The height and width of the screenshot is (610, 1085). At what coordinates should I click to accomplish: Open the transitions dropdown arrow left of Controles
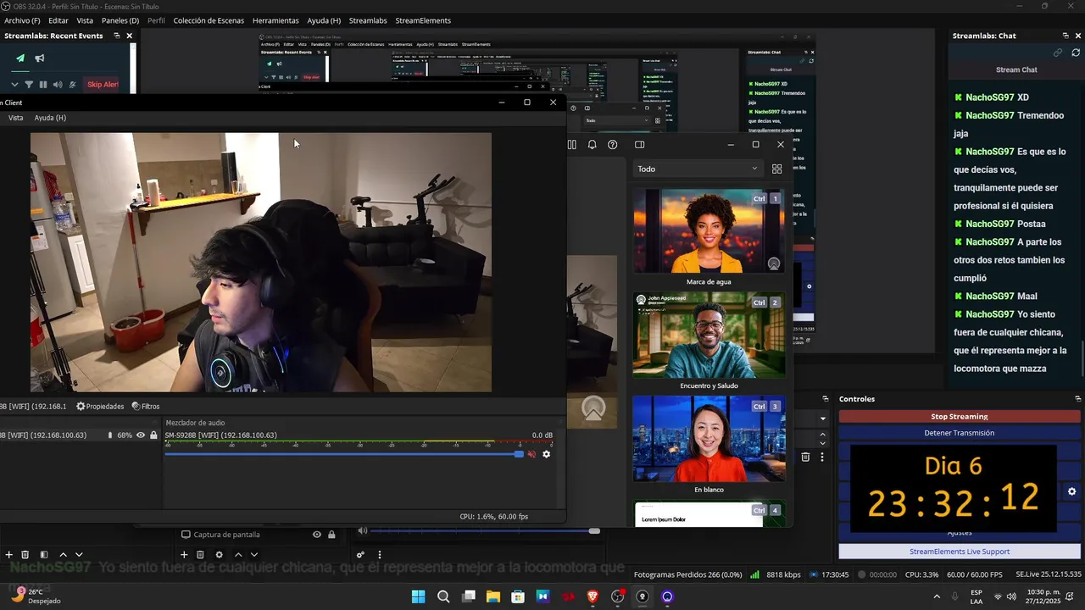coord(822,419)
